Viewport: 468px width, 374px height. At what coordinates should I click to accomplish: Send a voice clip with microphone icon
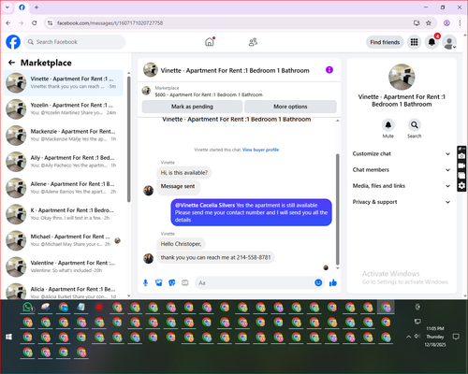[x=145, y=282]
